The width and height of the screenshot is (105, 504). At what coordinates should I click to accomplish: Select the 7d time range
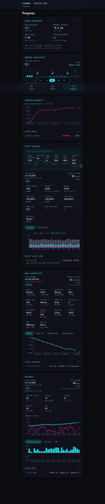[46, 80]
